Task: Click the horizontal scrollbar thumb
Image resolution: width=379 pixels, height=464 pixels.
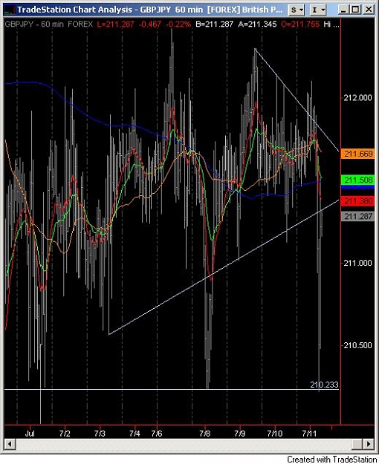Action: tap(357, 444)
